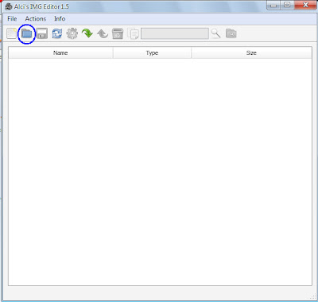Viewport: 318px width, 302px height.
Task: Click the folder with magnifier icon
Action: [x=231, y=33]
